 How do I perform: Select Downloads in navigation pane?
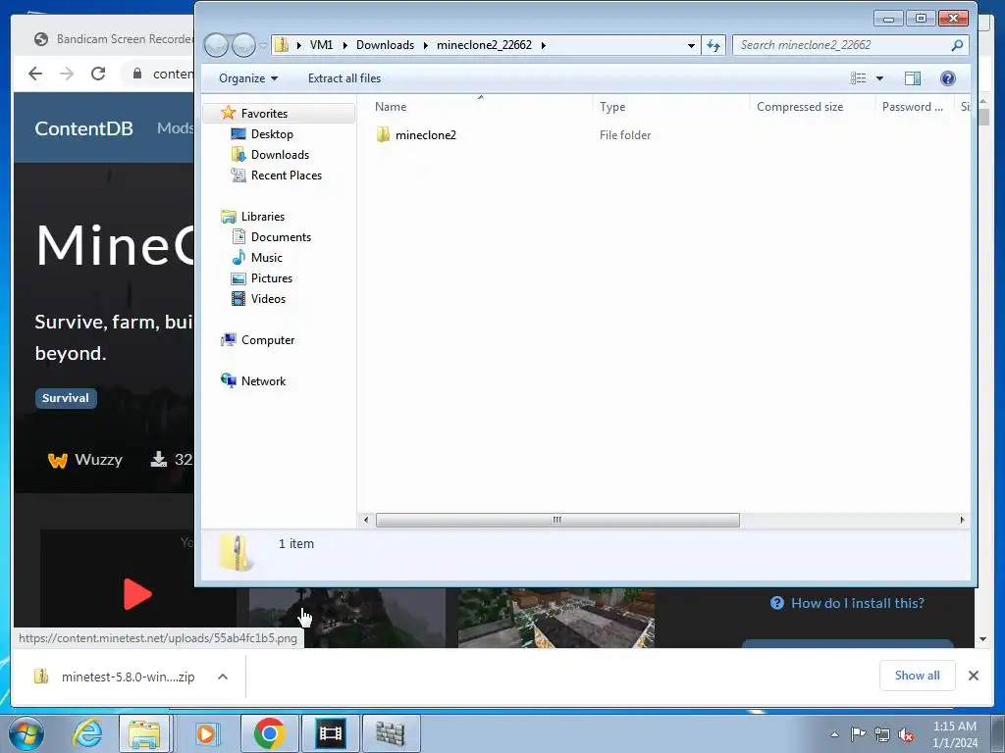(x=280, y=154)
